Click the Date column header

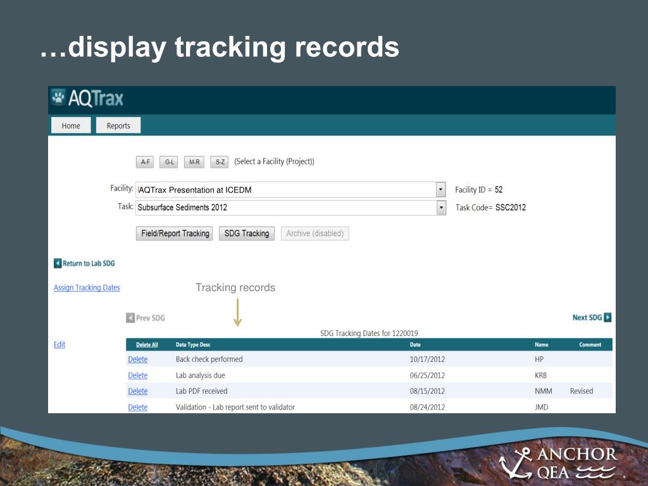(415, 345)
